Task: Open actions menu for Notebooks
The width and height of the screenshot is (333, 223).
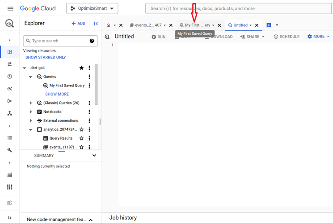Action: click(89, 111)
